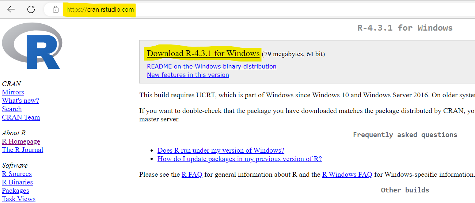Open the Packages link

(15, 191)
